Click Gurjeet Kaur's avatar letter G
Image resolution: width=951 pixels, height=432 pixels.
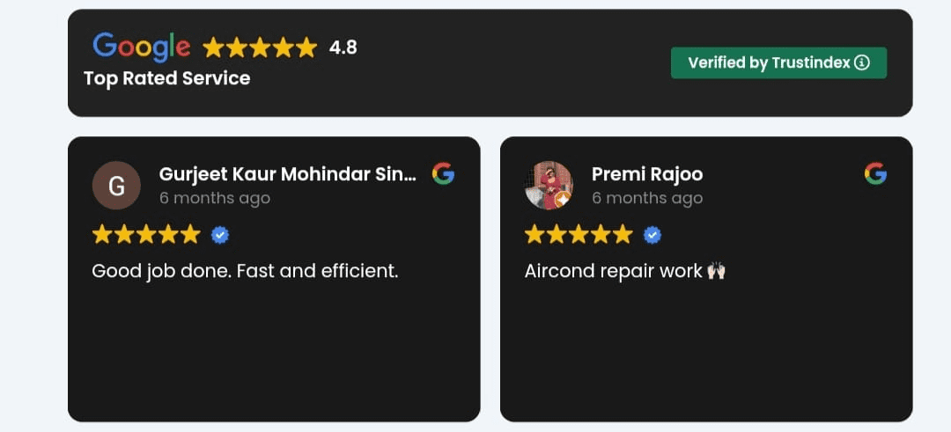click(116, 186)
